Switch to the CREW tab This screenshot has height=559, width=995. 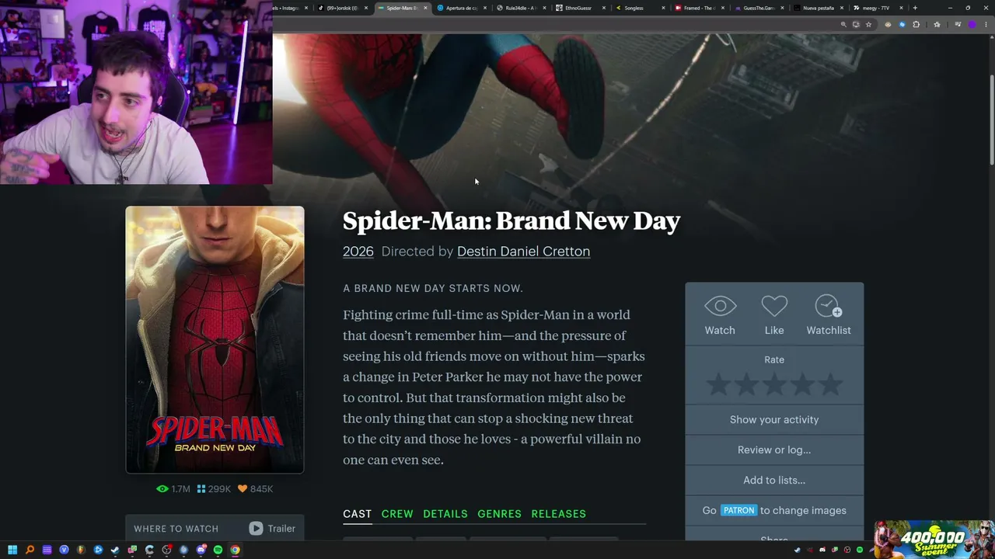click(x=397, y=514)
